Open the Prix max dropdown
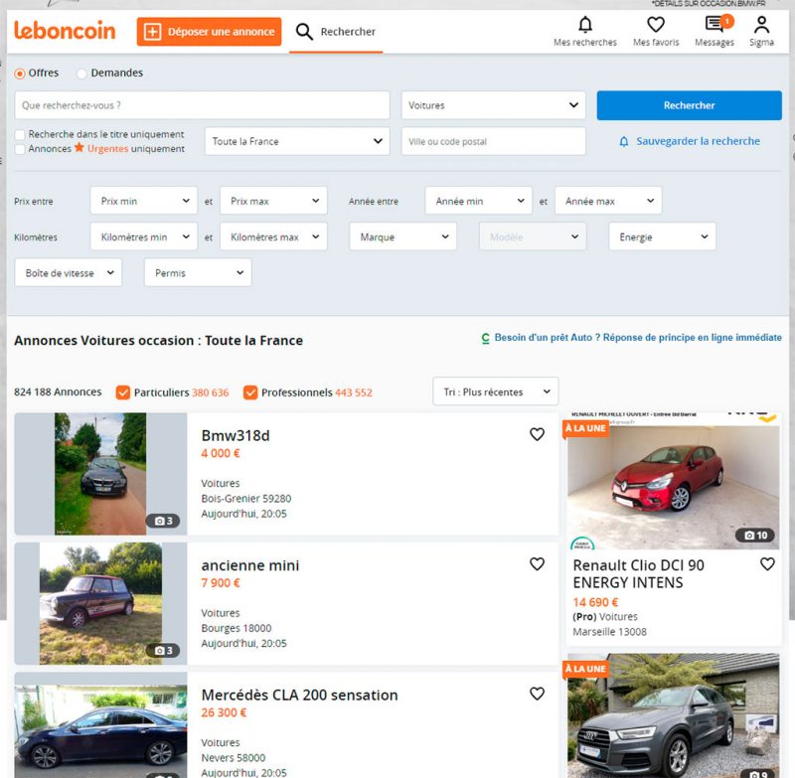The image size is (795, 778). [274, 201]
